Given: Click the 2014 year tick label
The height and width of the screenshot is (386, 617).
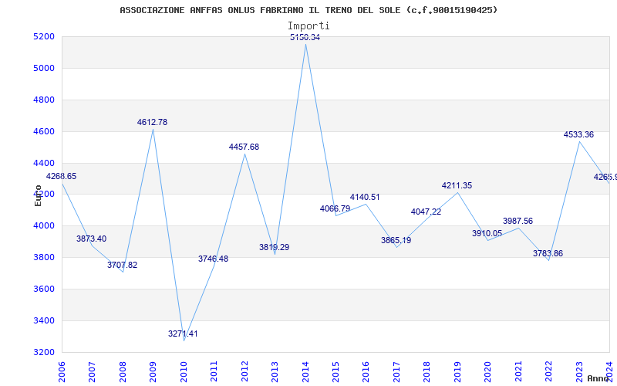Looking at the screenshot, I should pyautogui.click(x=305, y=372).
